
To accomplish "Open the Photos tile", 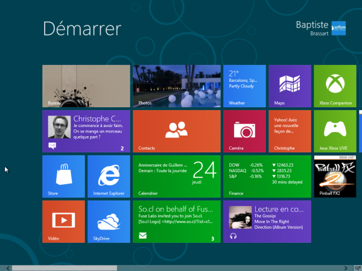I will (176, 86).
